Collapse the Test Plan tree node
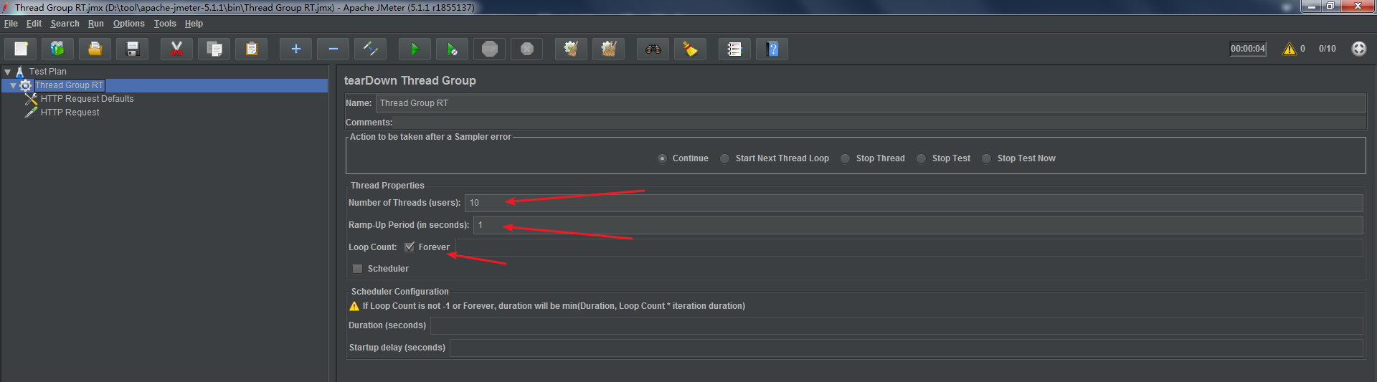This screenshot has height=382, width=1377. click(x=7, y=72)
